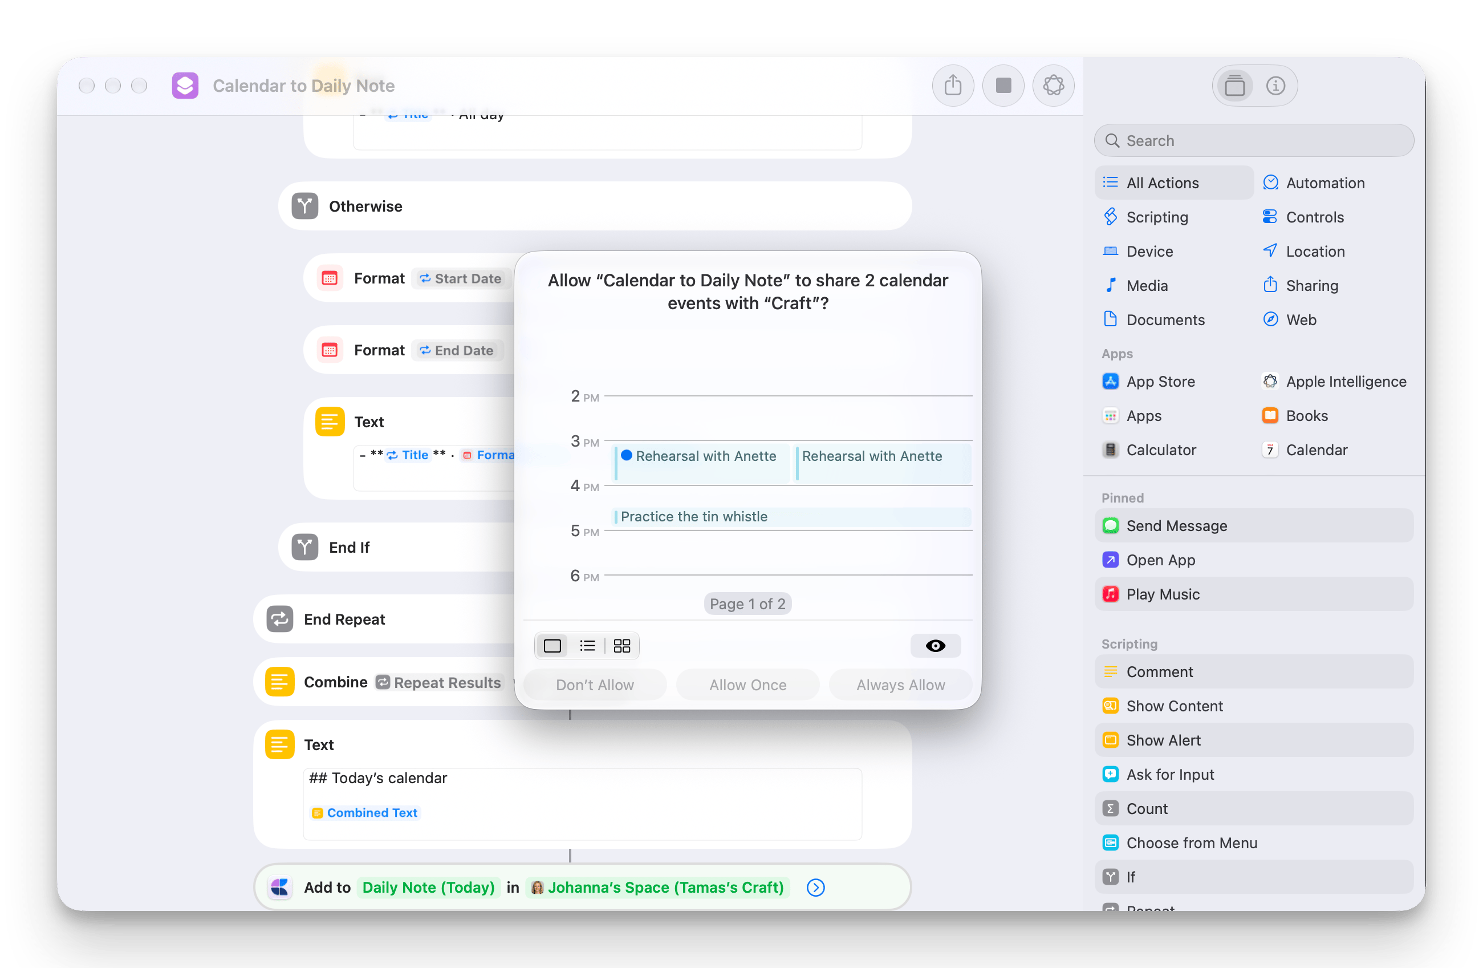Click the Start Date variable in Format

click(461, 278)
